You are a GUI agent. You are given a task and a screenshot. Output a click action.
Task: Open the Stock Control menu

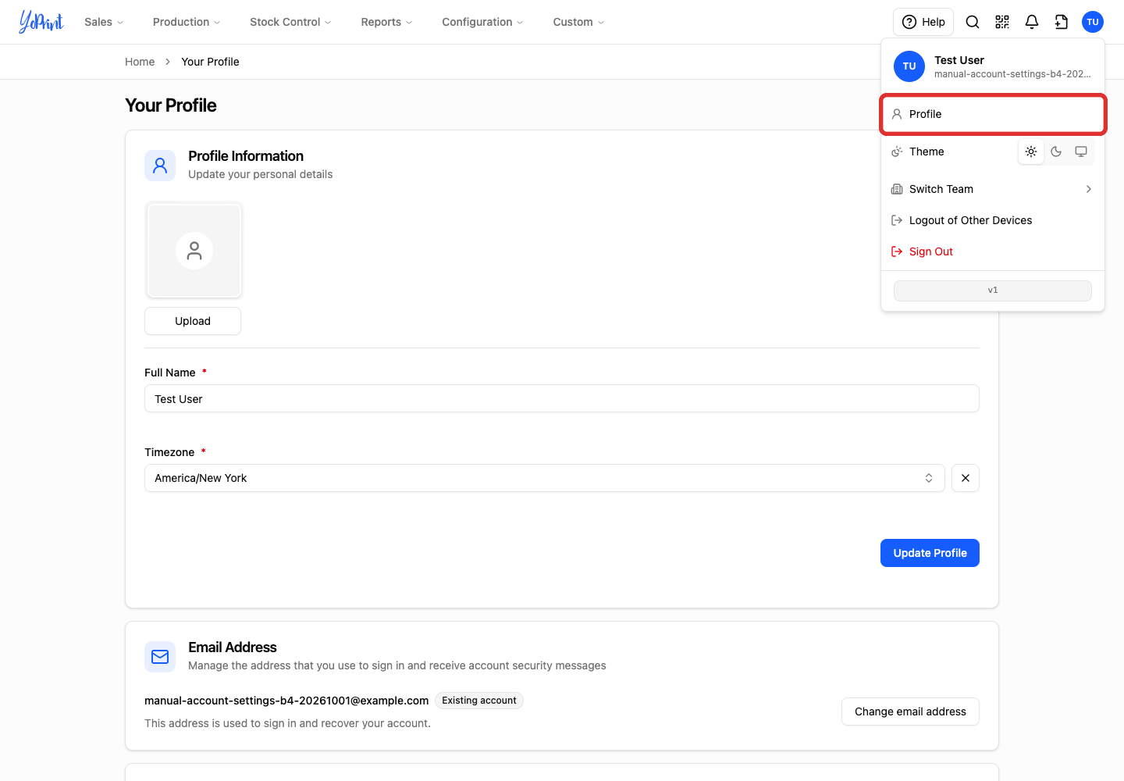pos(290,22)
